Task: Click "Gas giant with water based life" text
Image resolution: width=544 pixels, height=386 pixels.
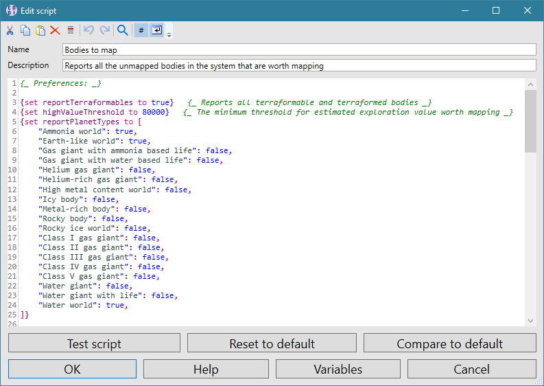Action: coord(113,160)
